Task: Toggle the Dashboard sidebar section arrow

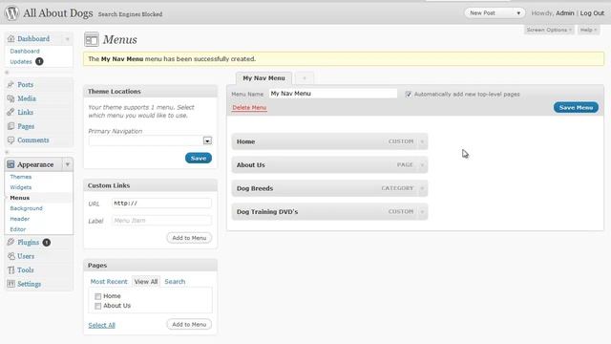Action: (68, 39)
